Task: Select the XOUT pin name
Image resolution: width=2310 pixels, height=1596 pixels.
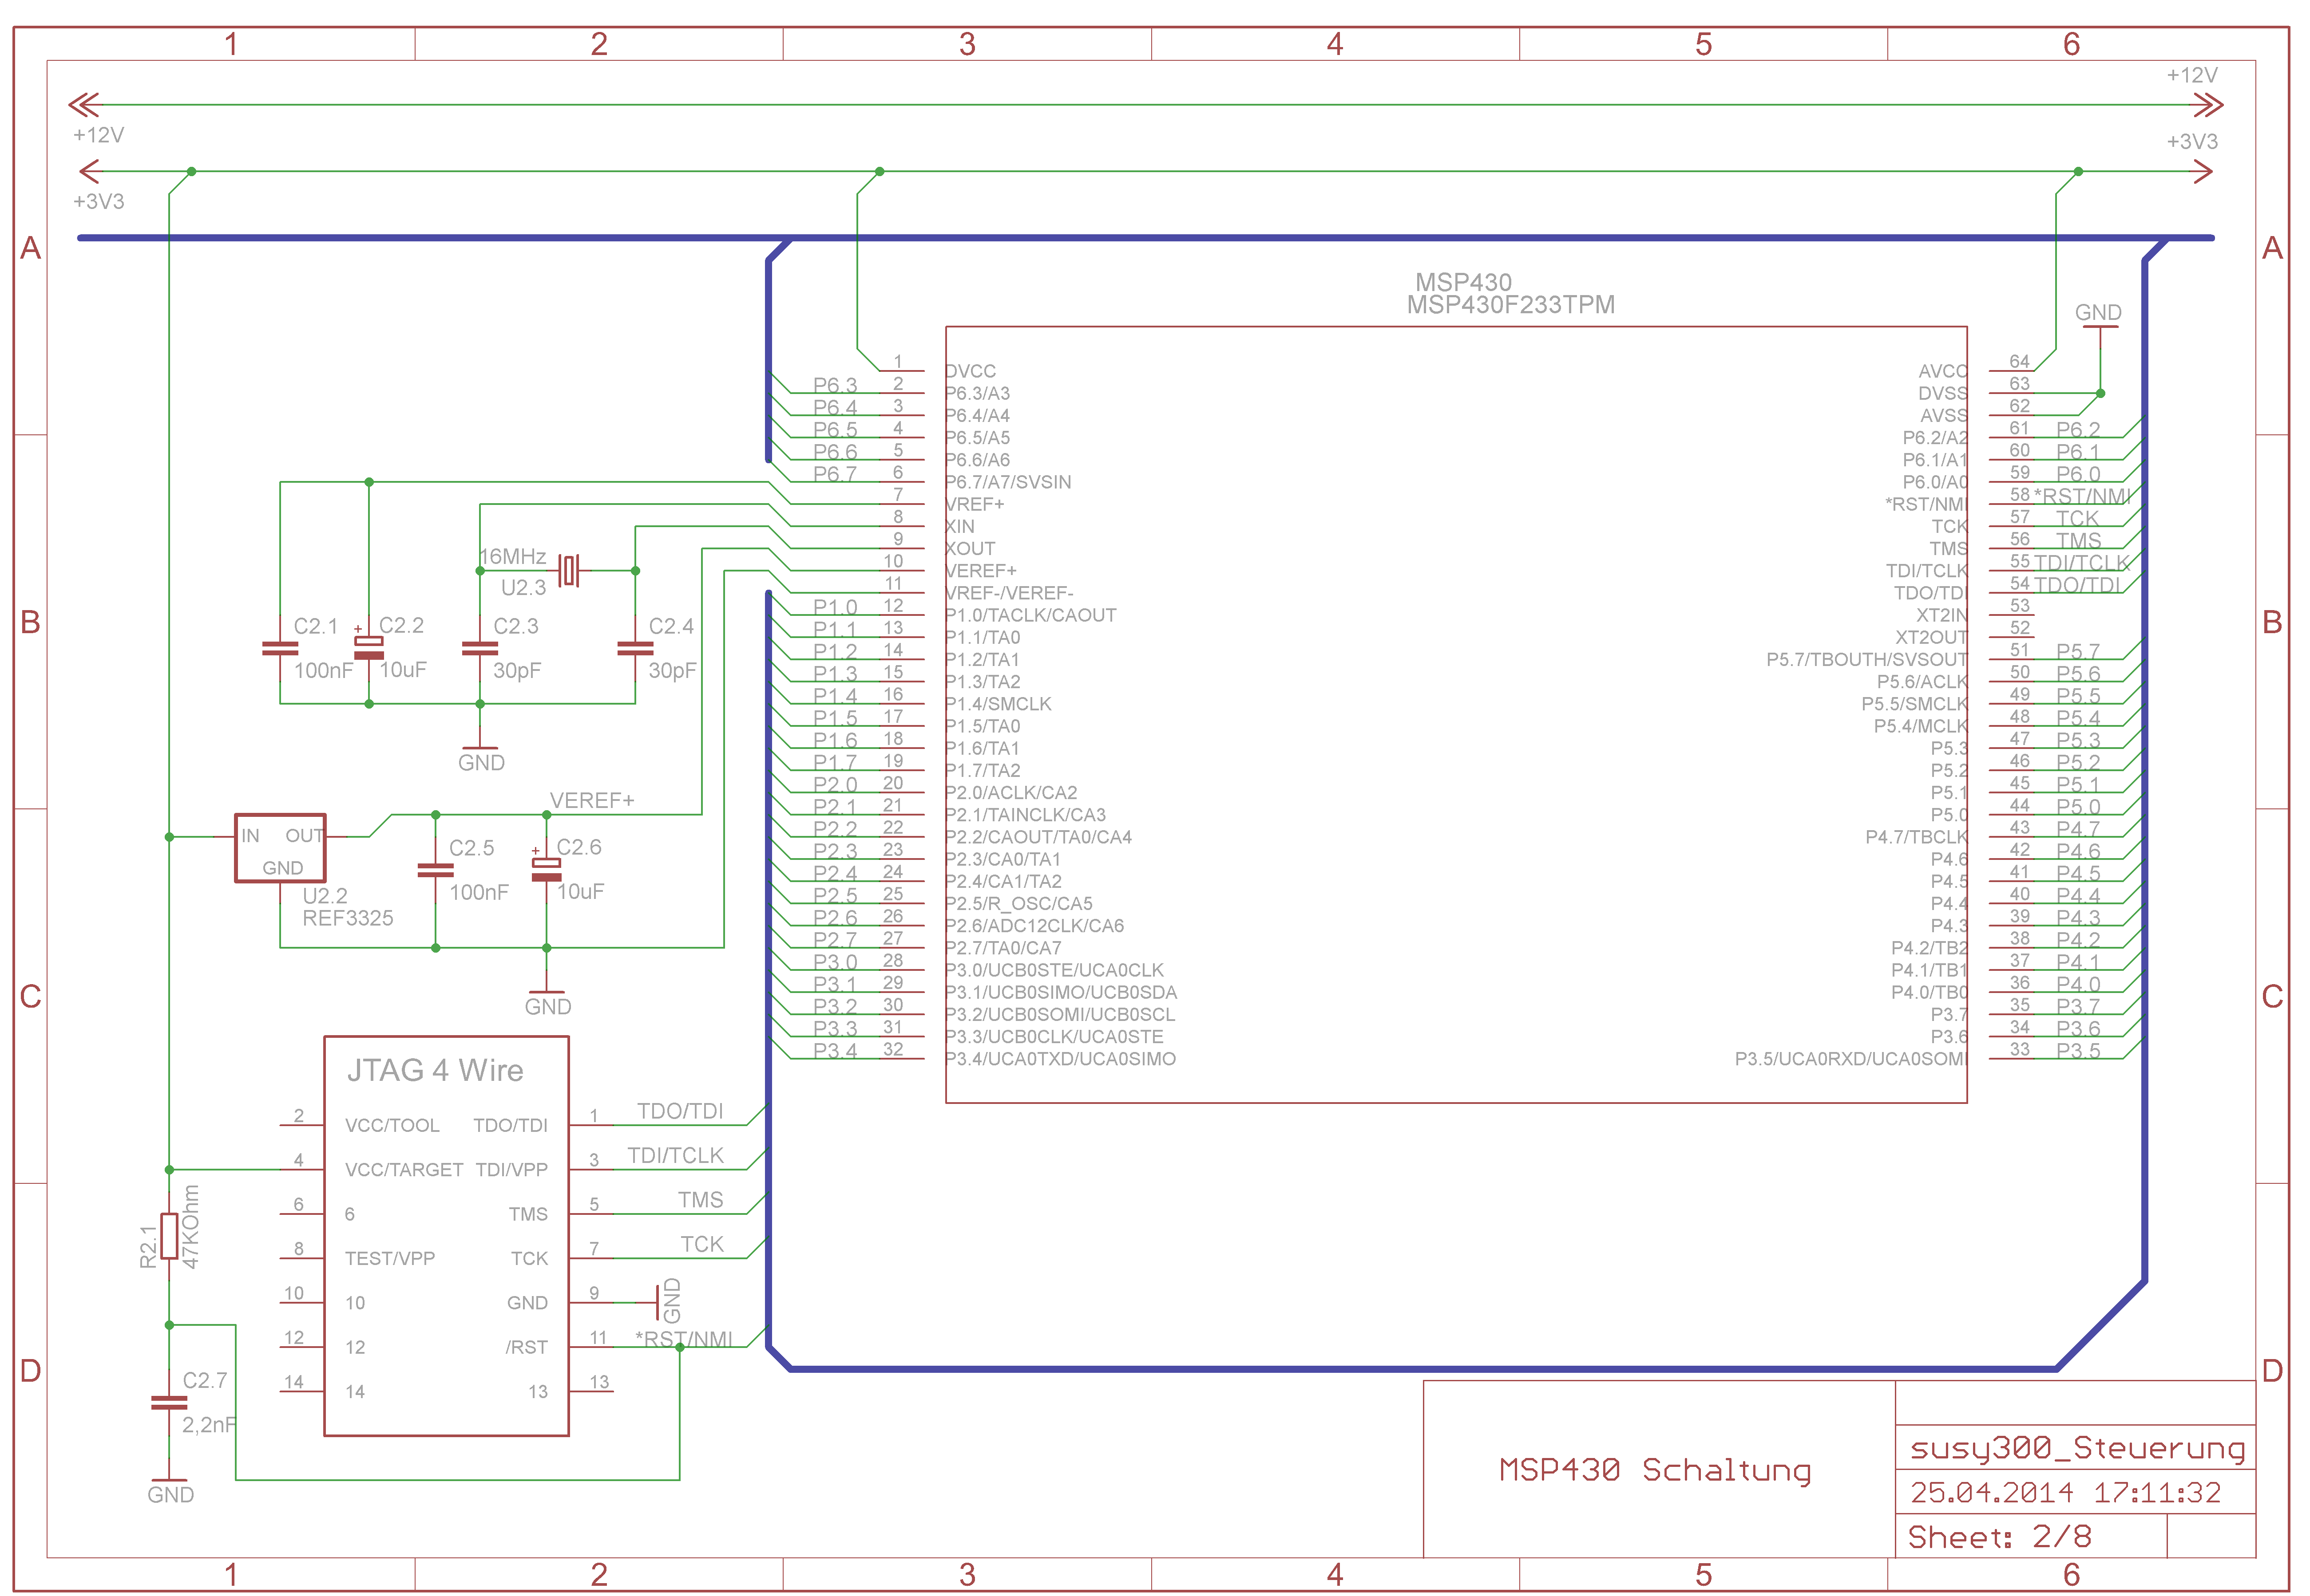Action: [x=971, y=549]
